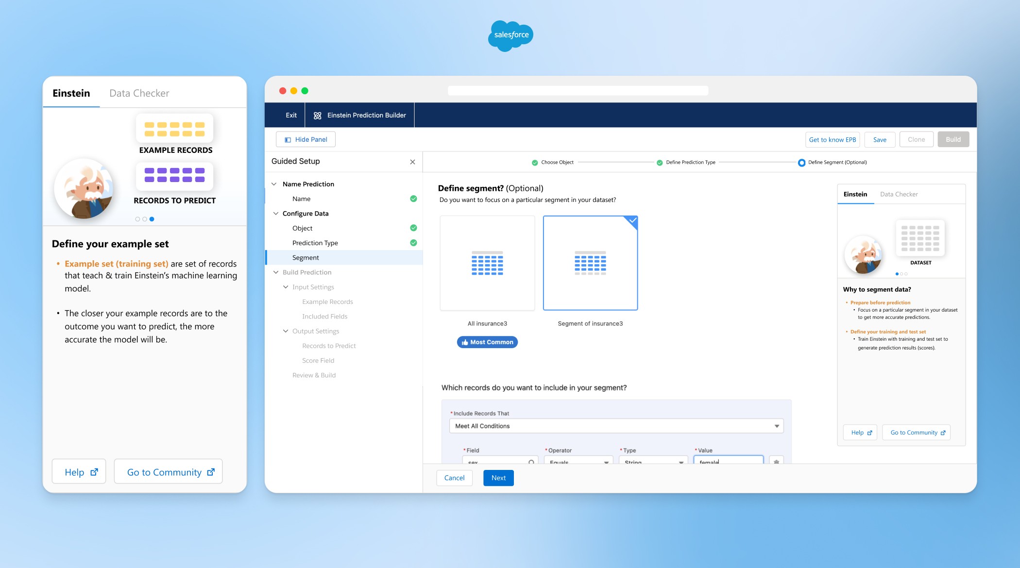Click the Define Segment step indicator
1020x568 pixels.
pyautogui.click(x=802, y=163)
